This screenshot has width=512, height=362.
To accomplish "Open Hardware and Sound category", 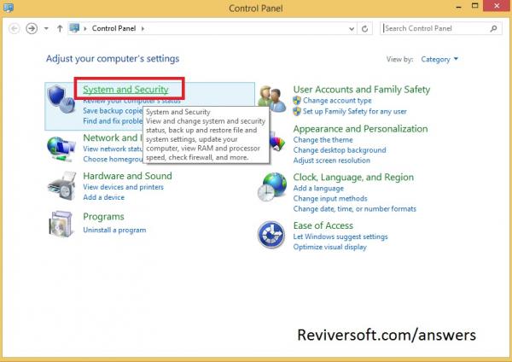I will point(127,176).
